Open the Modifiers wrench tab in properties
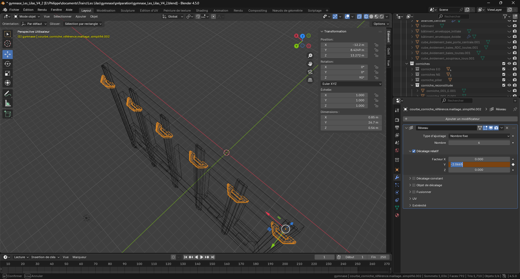The width and height of the screenshot is (520, 279). coord(397,177)
